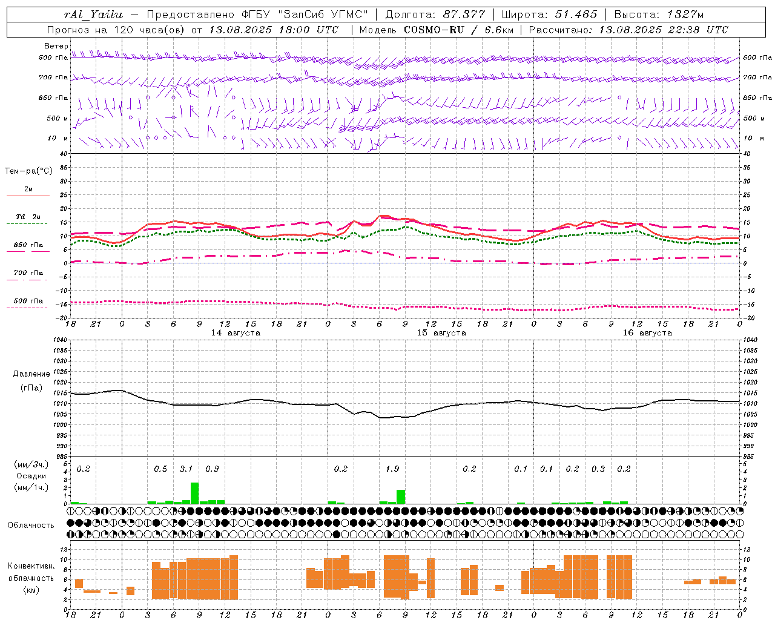Click the 15 августа date label
Screen dimensions: 775x620
[x=441, y=333]
